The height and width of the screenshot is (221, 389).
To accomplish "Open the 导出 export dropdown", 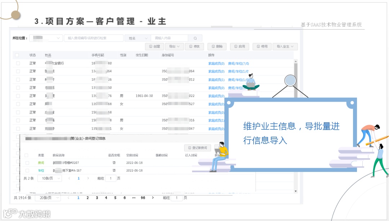I will pos(174,47).
